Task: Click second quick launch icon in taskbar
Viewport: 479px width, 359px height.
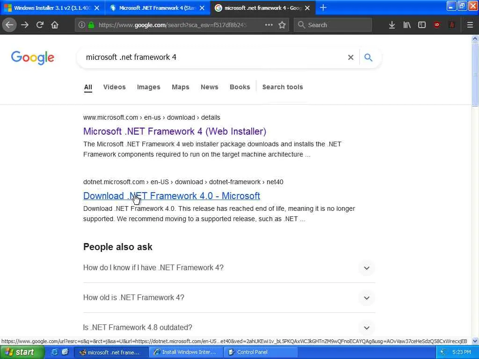Action: pyautogui.click(x=65, y=352)
